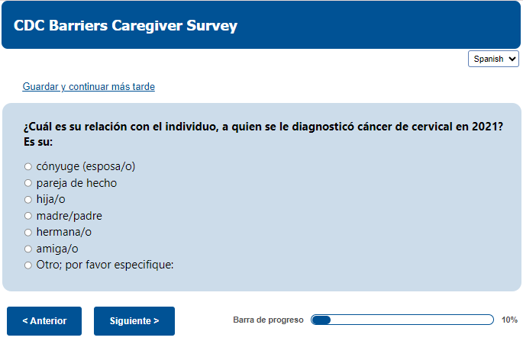Viewport: 523px width, 344px height.
Task: Click the 'Barra de progreso' label
Action: [268, 320]
